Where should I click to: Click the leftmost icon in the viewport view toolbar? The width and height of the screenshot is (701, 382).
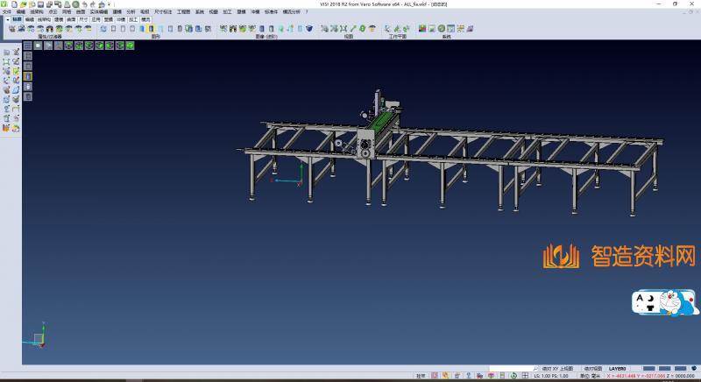click(x=28, y=45)
